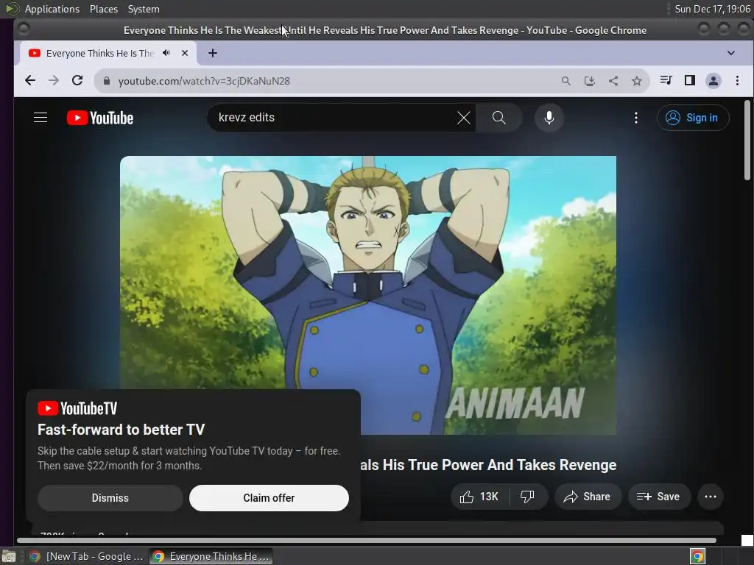Open the System menu

point(144,9)
